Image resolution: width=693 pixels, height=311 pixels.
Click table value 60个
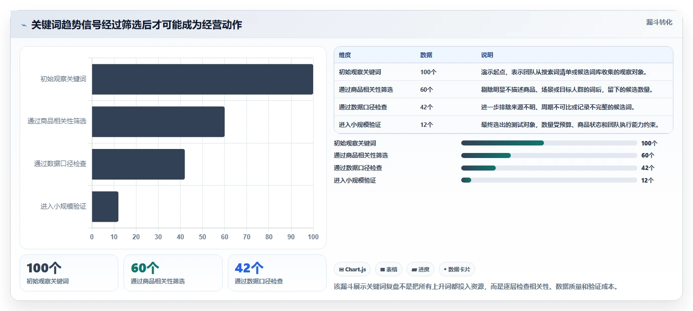point(427,90)
